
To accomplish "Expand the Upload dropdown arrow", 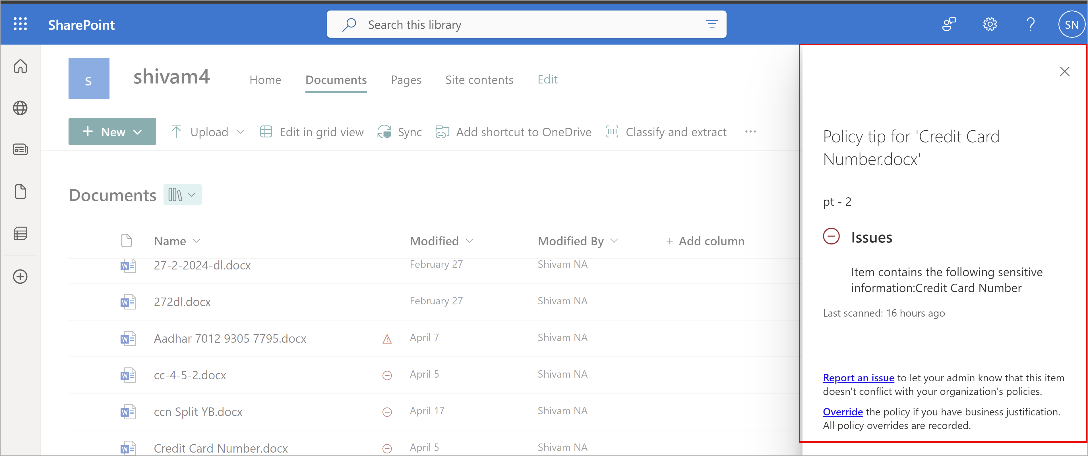I will point(241,132).
